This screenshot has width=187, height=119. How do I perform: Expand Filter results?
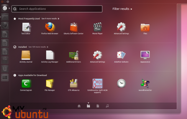122,9
